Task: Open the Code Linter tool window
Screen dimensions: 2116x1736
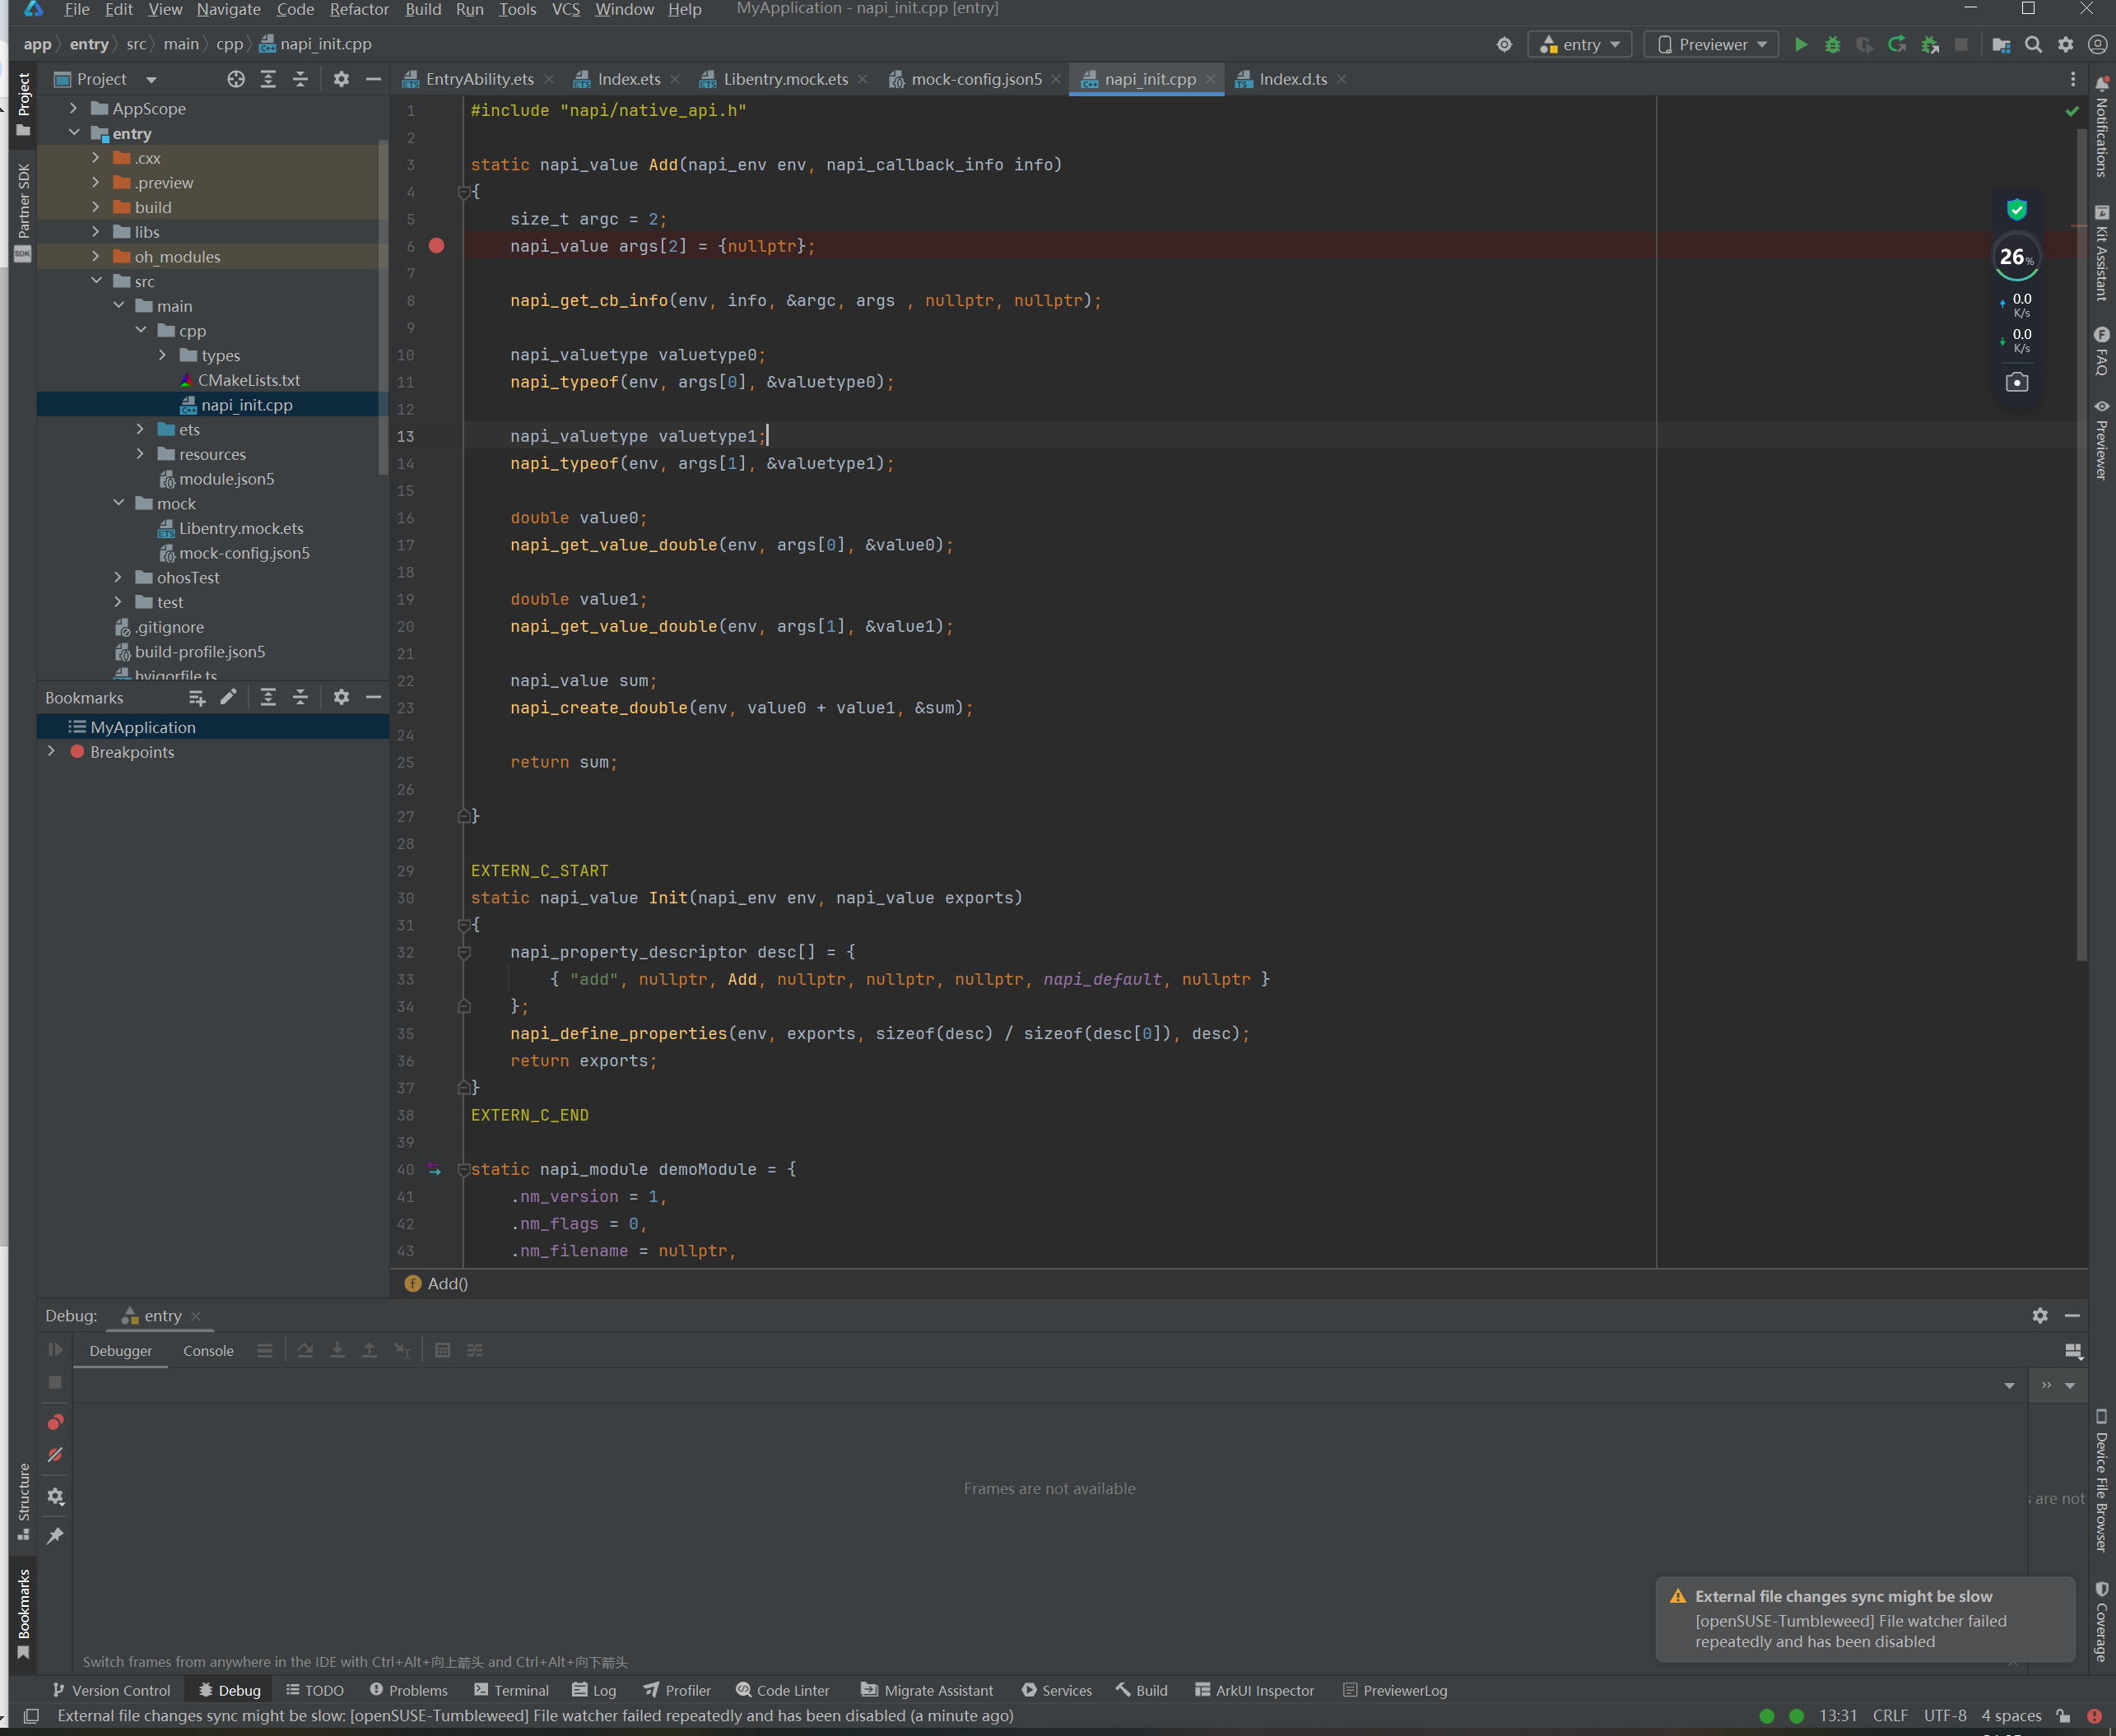Action: coord(783,1690)
